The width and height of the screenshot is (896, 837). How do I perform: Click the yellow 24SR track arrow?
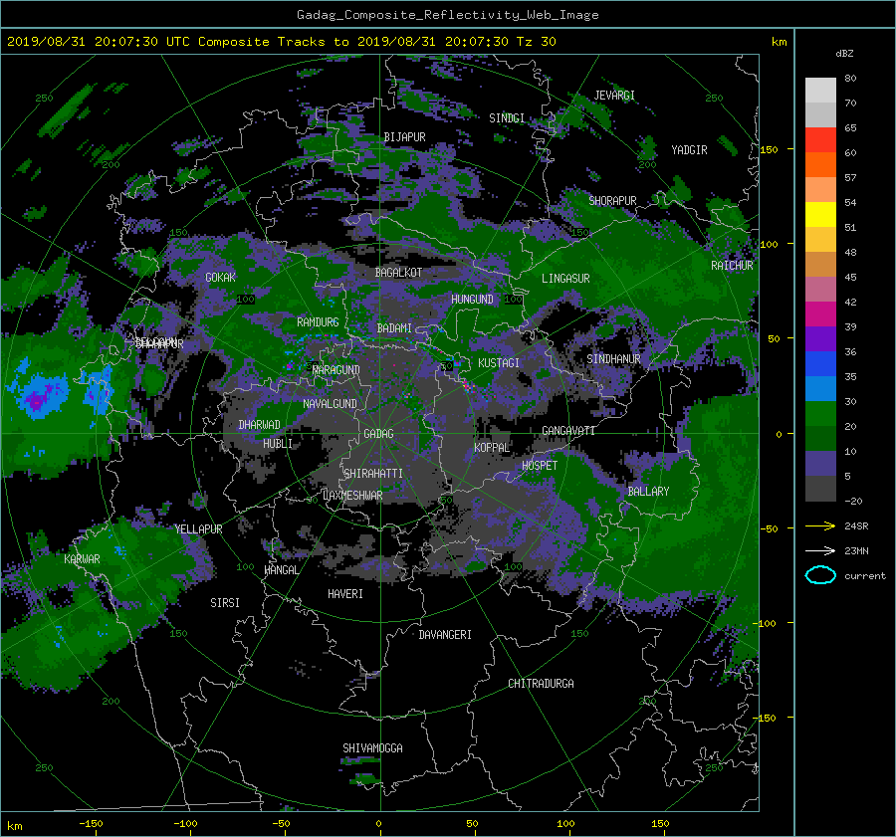820,526
